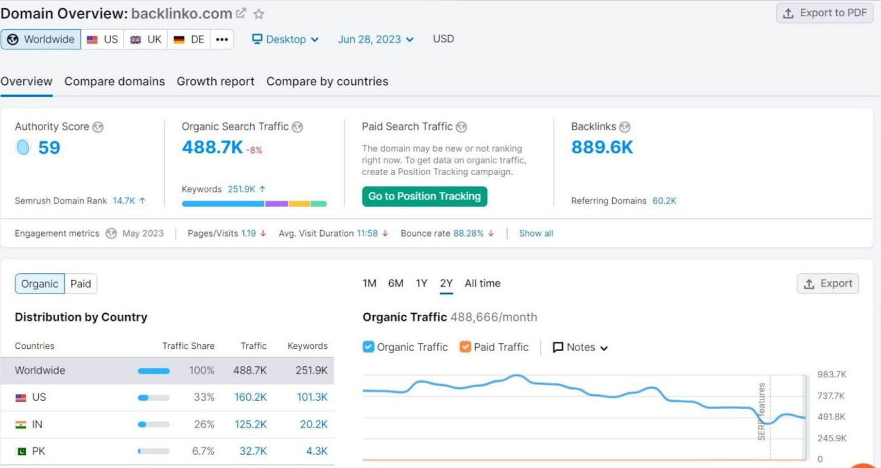This screenshot has height=468, width=881.
Task: Open the IN keywords value 20.2K
Action: (314, 424)
